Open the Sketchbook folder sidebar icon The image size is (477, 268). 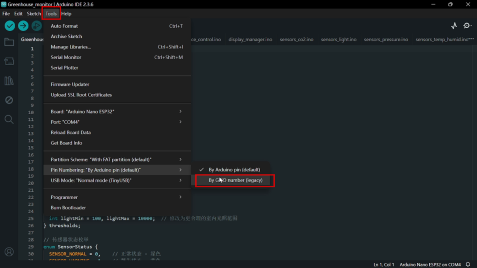pos(9,42)
